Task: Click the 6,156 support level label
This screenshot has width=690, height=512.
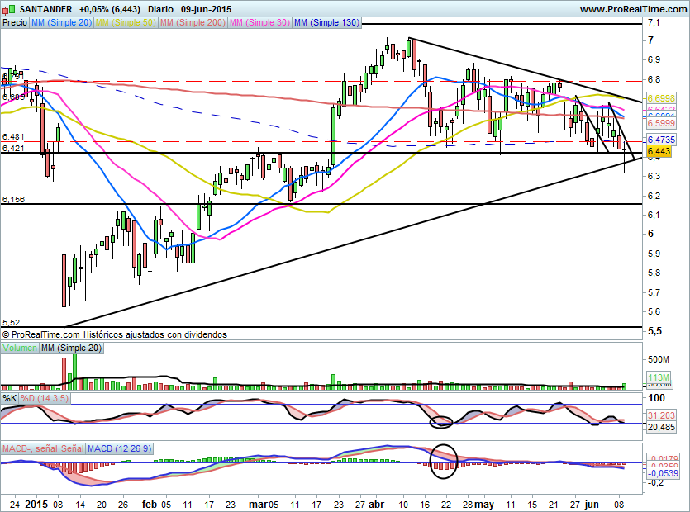Action: coord(13,200)
